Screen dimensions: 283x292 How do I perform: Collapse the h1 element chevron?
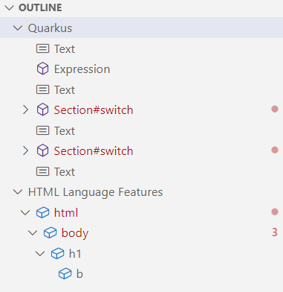coord(40,253)
